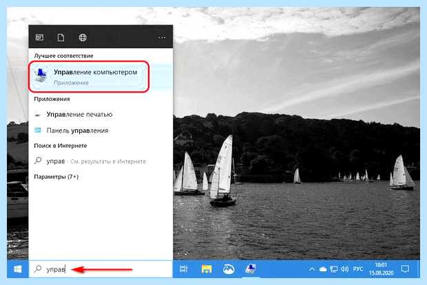Open Управление печатью from the apps list

pos(101,115)
